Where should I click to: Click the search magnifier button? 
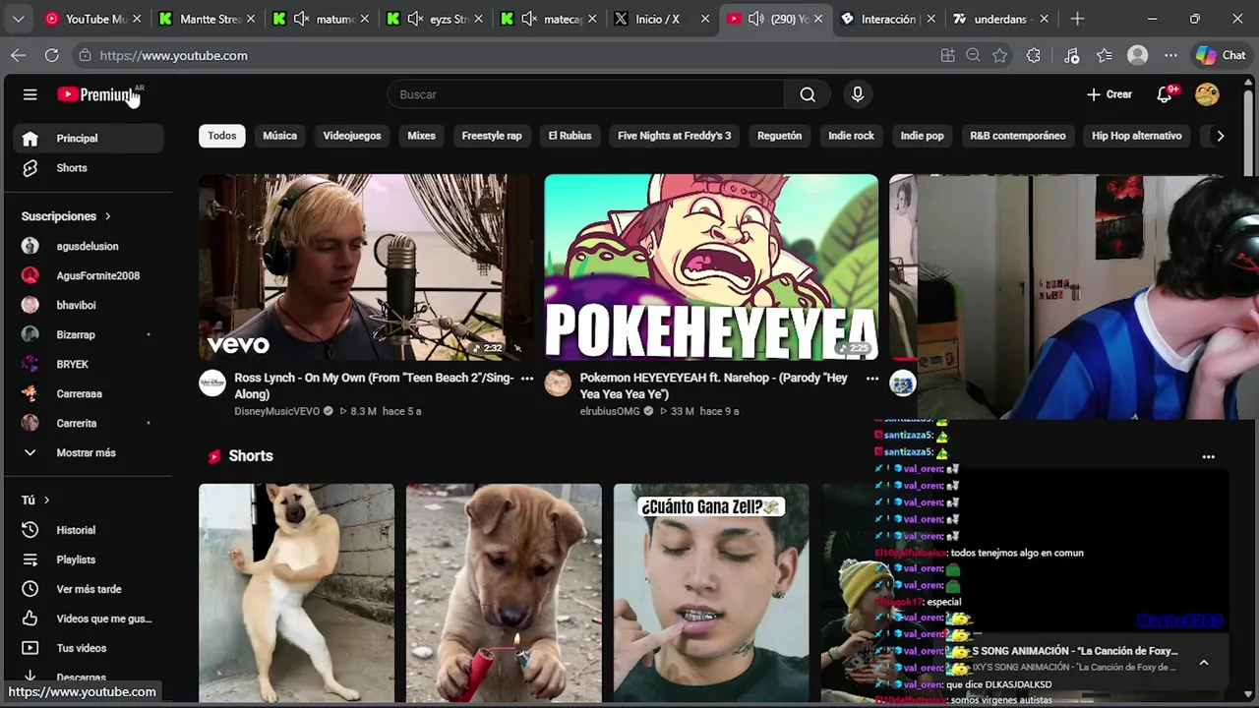pyautogui.click(x=808, y=94)
